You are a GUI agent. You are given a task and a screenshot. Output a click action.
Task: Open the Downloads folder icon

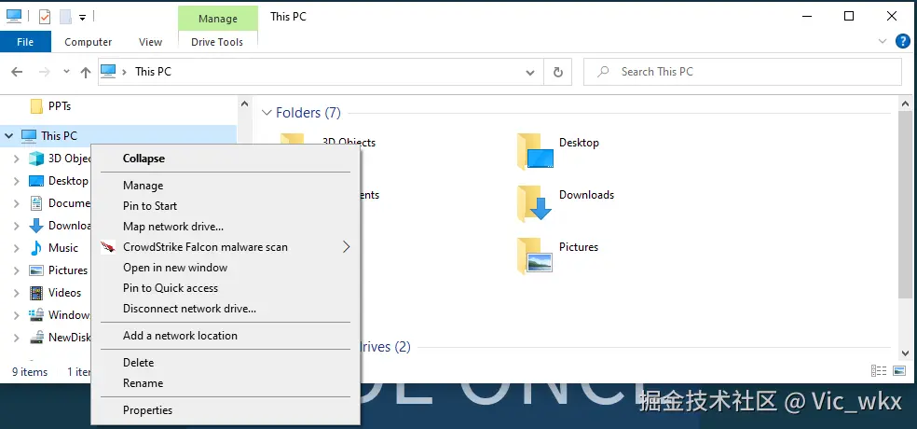(x=535, y=202)
